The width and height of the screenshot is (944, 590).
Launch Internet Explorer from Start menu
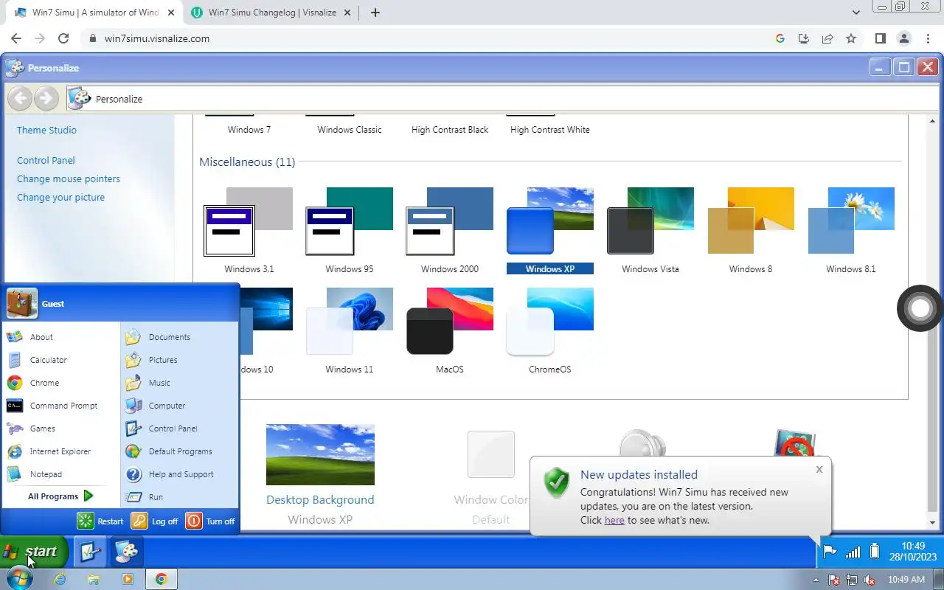click(60, 451)
